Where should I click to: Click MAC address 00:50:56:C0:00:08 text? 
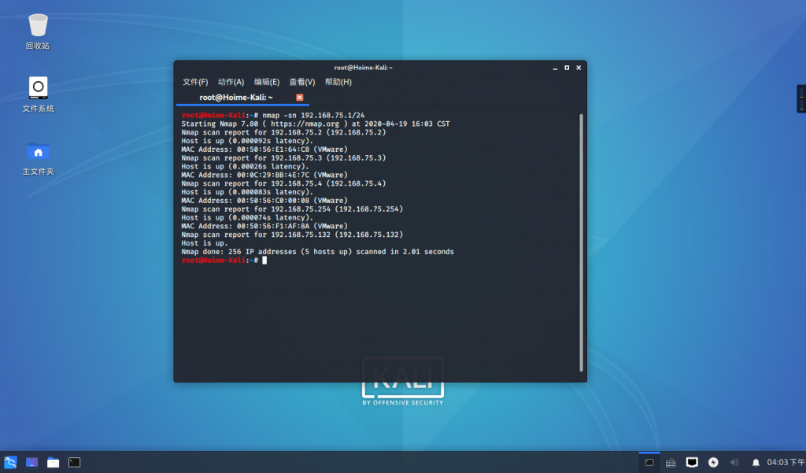(x=273, y=201)
